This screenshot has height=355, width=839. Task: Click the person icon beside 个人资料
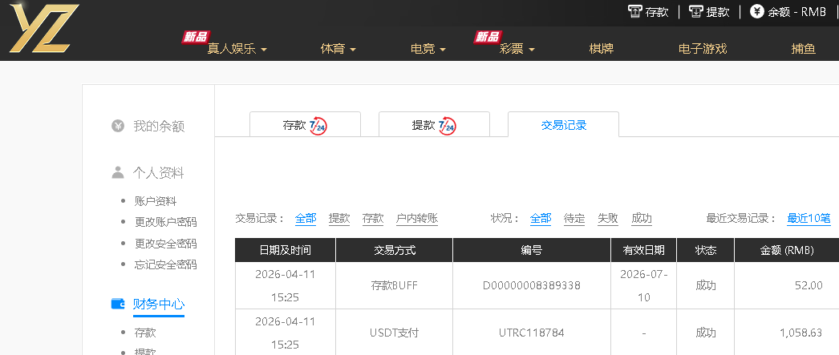click(x=118, y=172)
